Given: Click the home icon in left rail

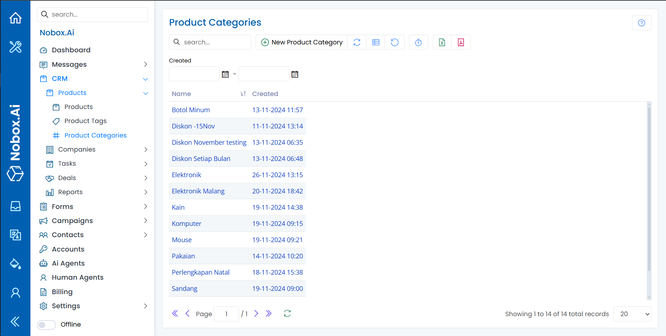Looking at the screenshot, I should (15, 18).
